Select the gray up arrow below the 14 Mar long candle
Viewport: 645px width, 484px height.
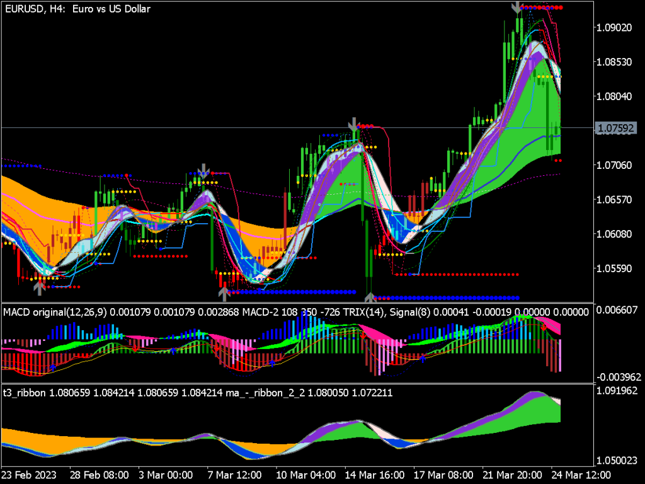pyautogui.click(x=370, y=297)
